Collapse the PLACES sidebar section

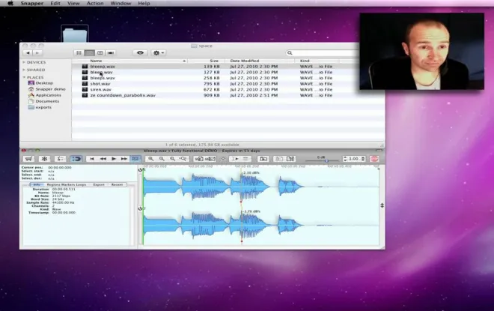click(24, 77)
